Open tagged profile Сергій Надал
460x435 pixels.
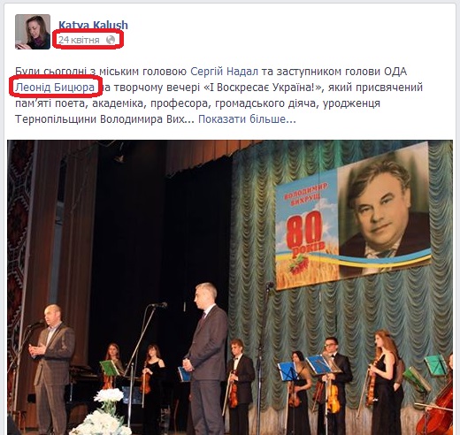(x=224, y=72)
